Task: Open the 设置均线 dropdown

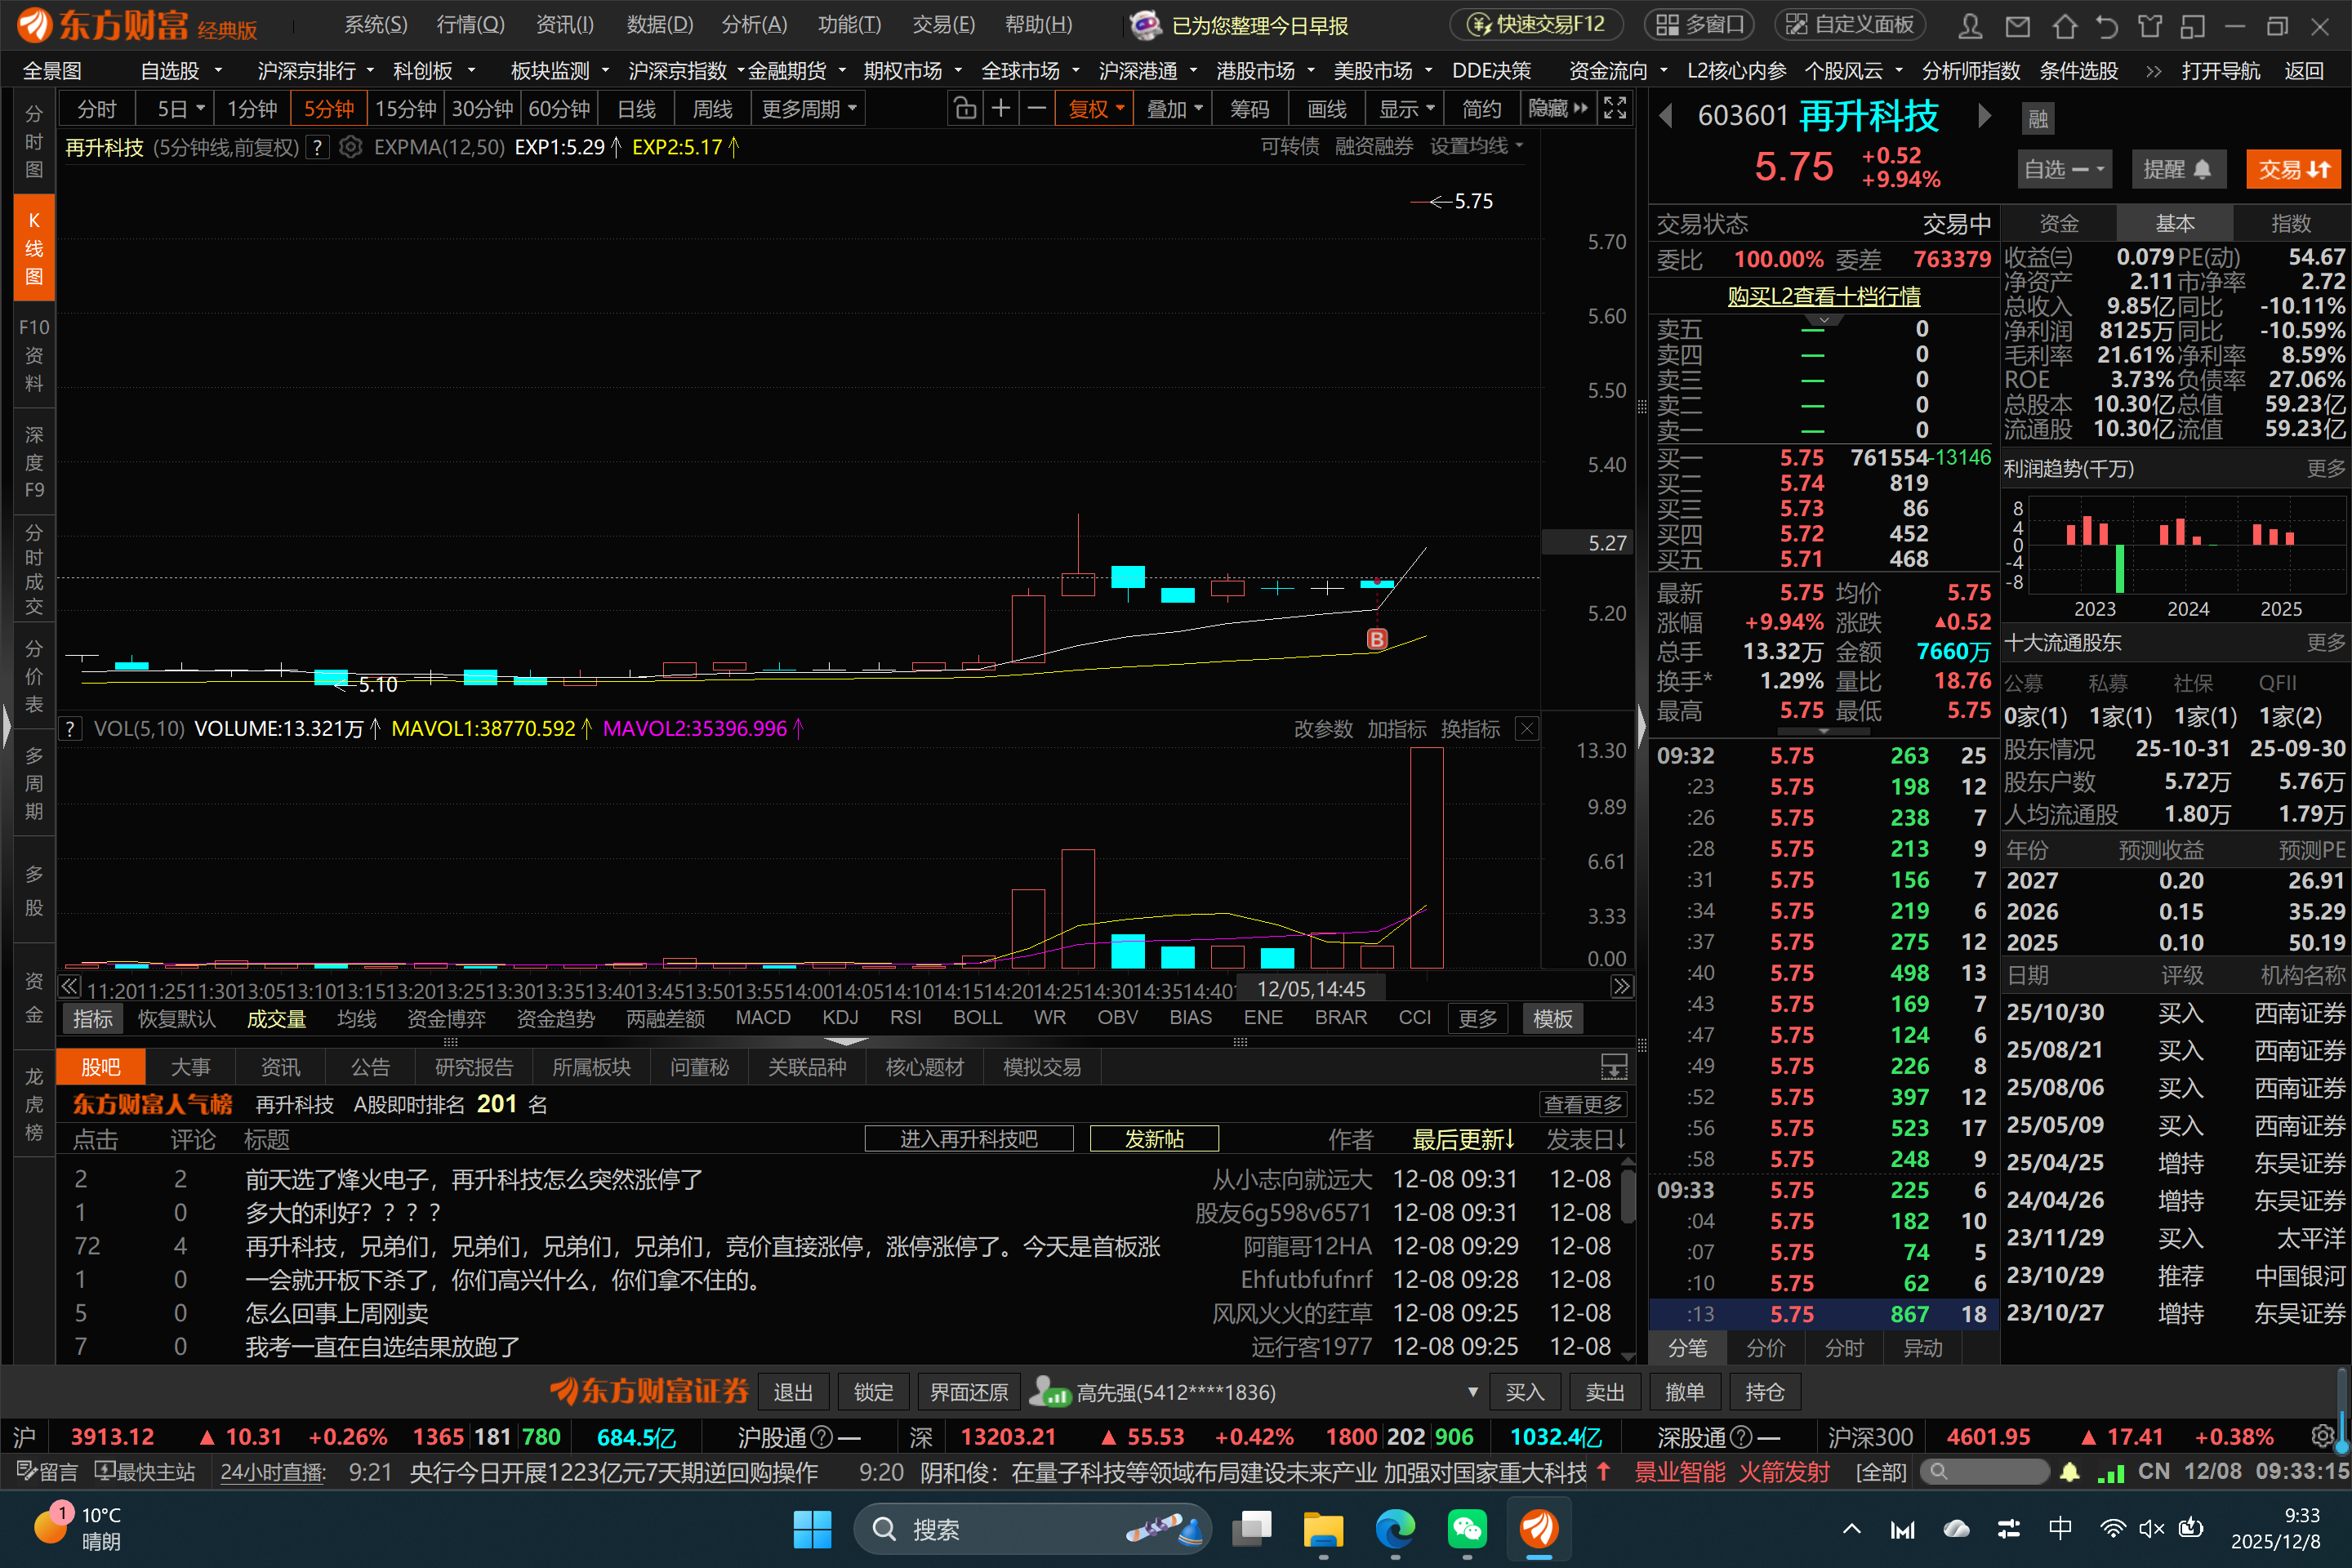Action: [x=1476, y=147]
